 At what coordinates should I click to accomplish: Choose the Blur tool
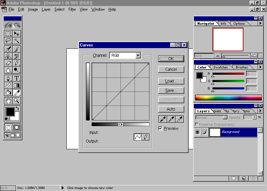coord(8,70)
